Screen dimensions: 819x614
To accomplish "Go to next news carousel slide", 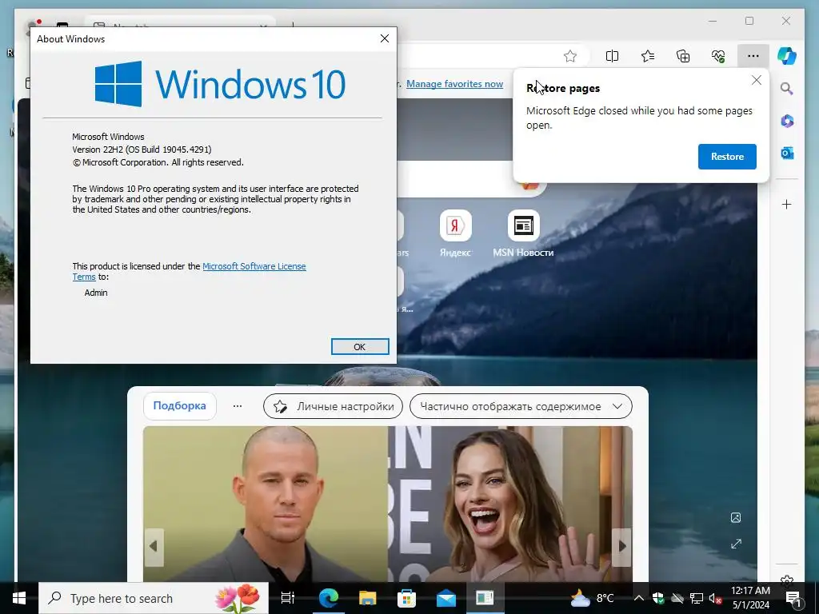I will [x=621, y=547].
